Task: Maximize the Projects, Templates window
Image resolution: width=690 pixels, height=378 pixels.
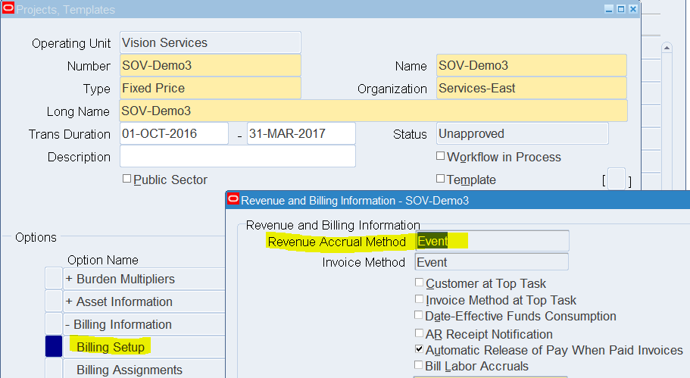Action: tap(621, 9)
